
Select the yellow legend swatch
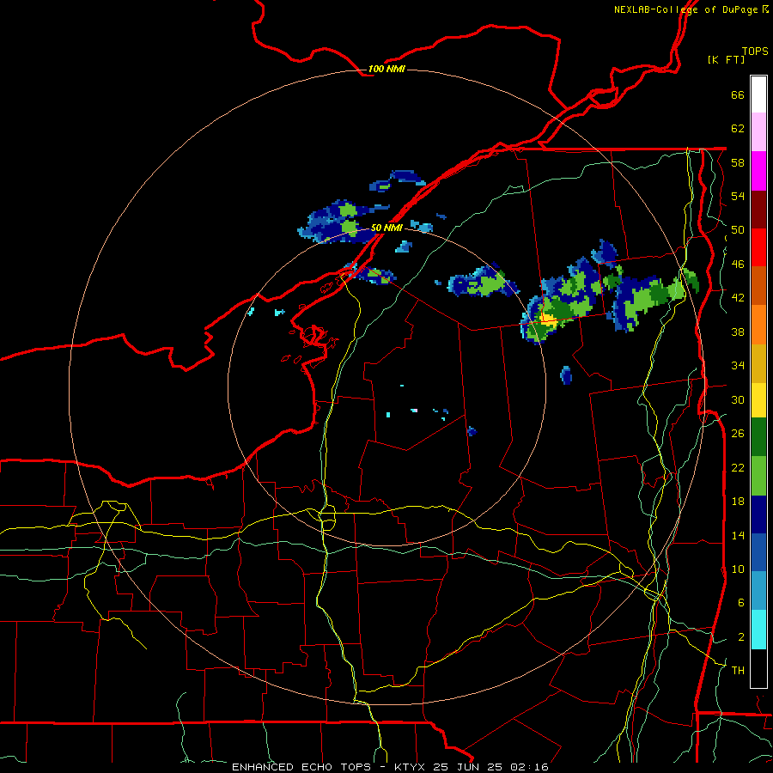tap(758, 399)
